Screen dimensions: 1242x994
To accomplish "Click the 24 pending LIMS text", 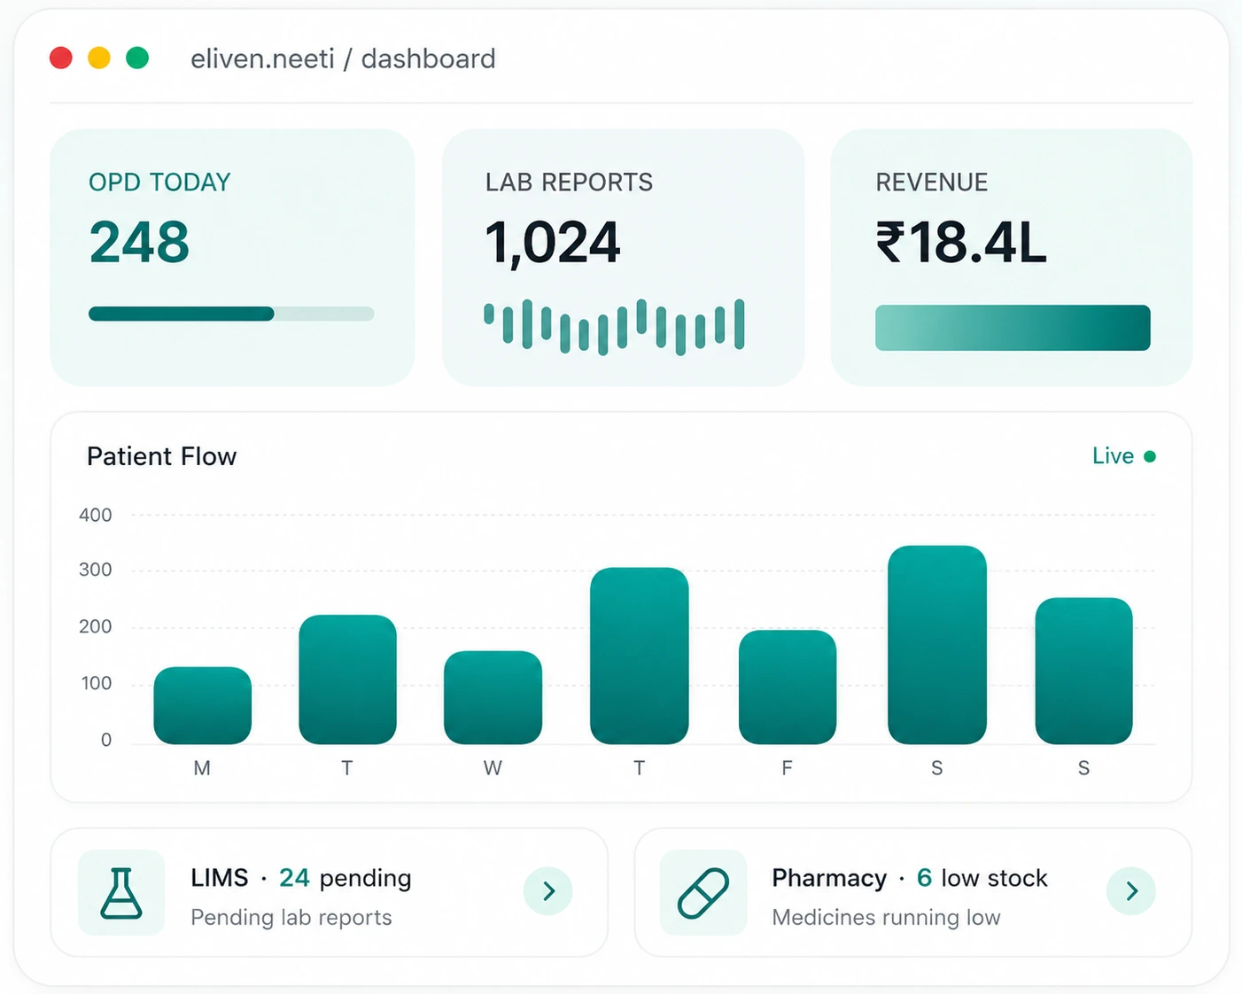I will pyautogui.click(x=345, y=878).
